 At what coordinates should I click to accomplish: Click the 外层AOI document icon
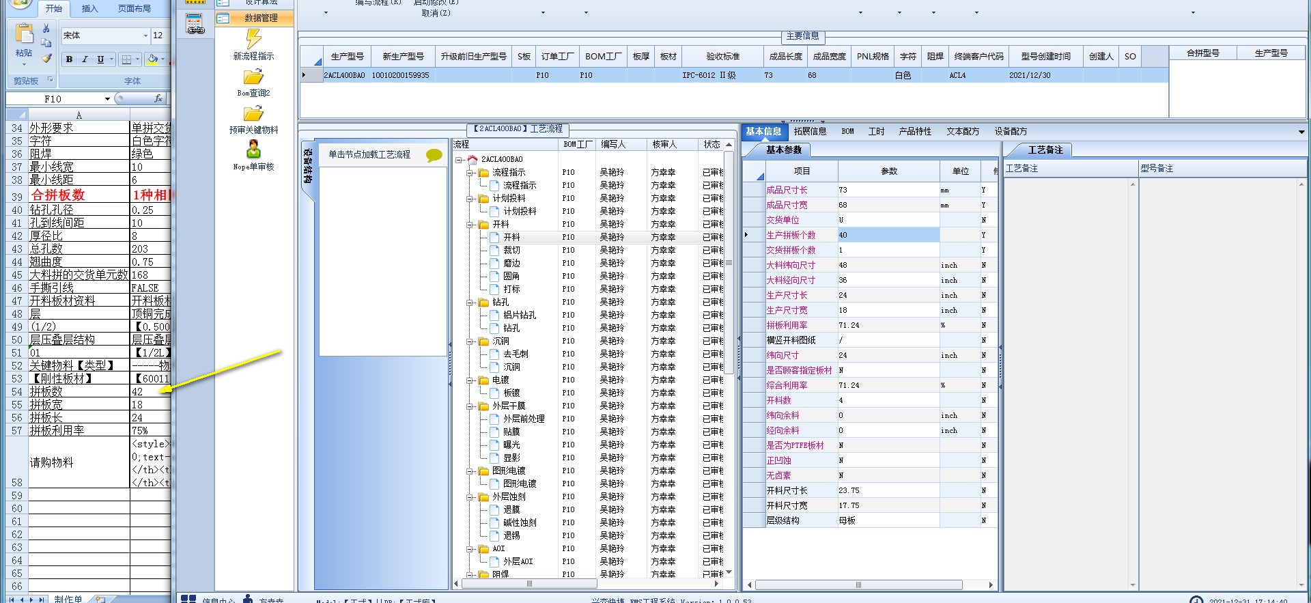pyautogui.click(x=494, y=562)
